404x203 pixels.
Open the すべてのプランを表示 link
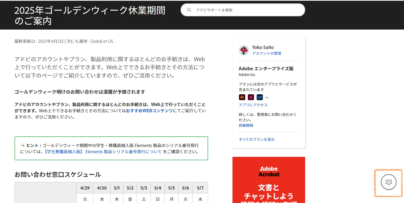[x=257, y=139]
